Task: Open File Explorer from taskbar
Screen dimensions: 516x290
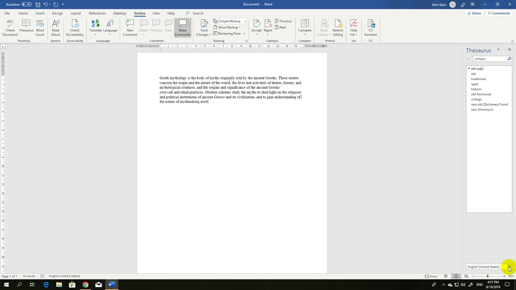Action: (59, 285)
